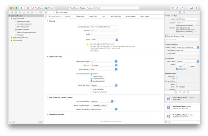Toggle the Wrap lines checkbox

click(176, 69)
